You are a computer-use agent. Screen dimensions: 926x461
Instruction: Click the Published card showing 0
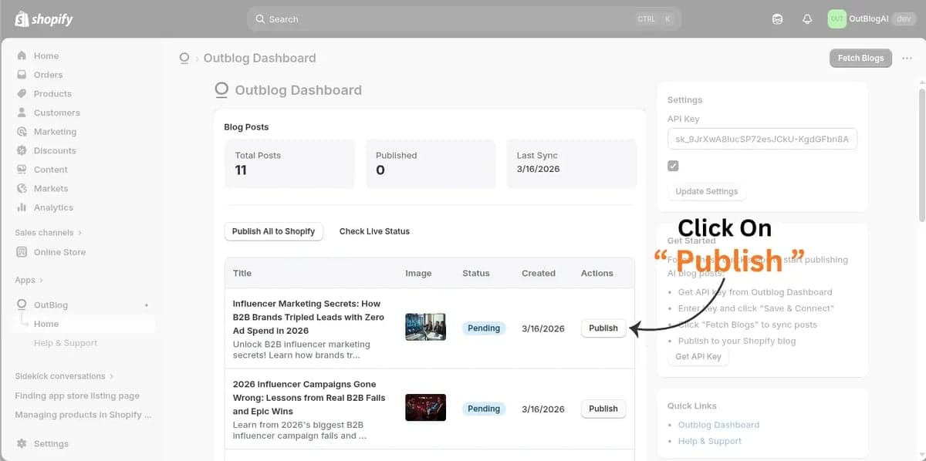click(430, 163)
